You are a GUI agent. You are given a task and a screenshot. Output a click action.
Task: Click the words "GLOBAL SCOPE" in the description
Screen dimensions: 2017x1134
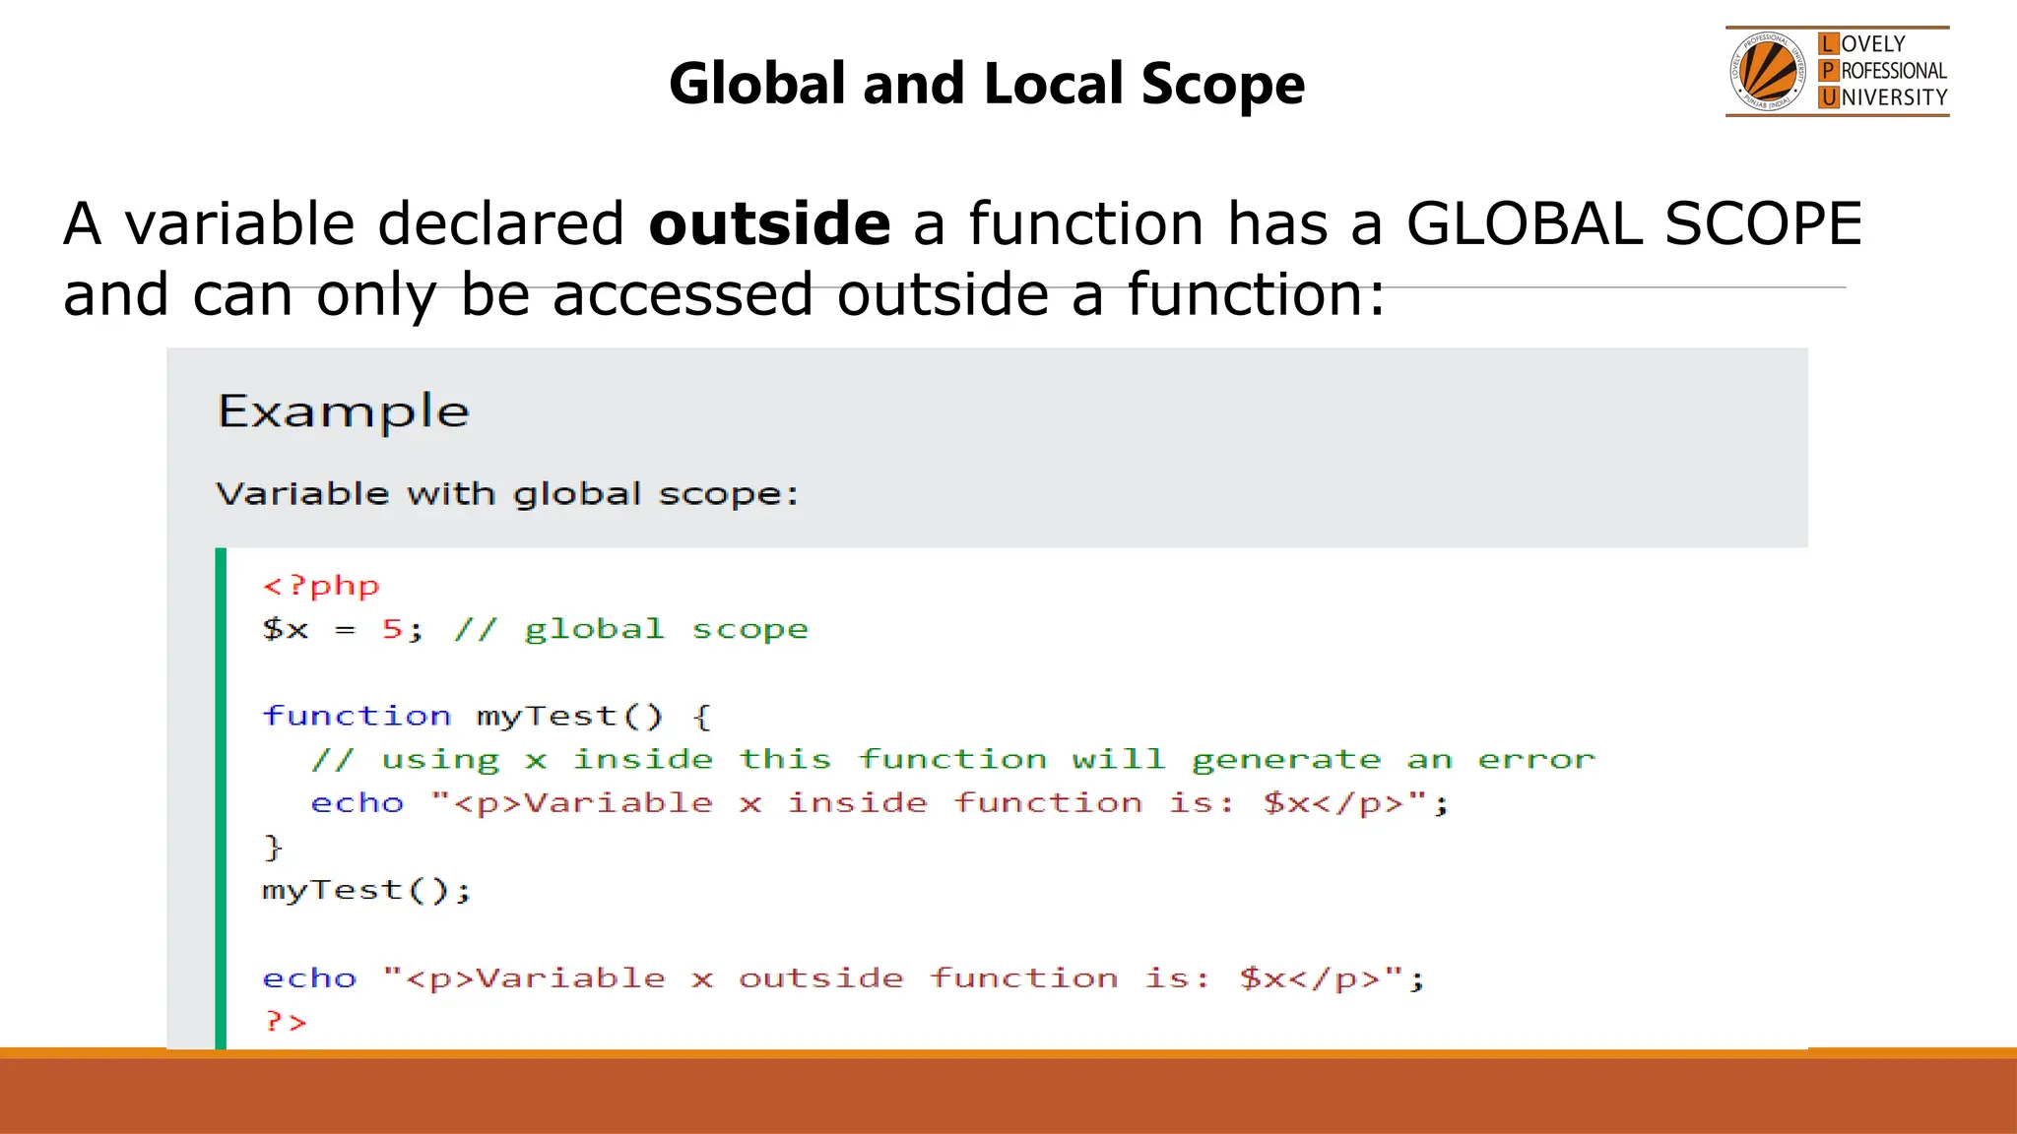click(x=1634, y=222)
